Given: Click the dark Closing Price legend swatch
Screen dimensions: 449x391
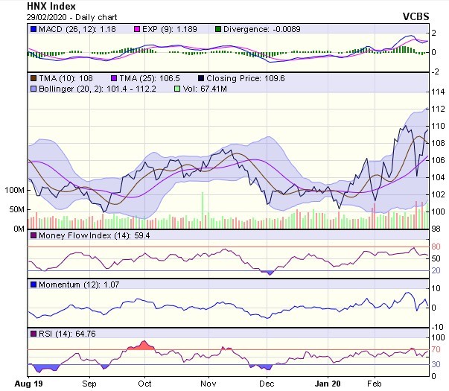Looking at the screenshot, I should point(201,77).
